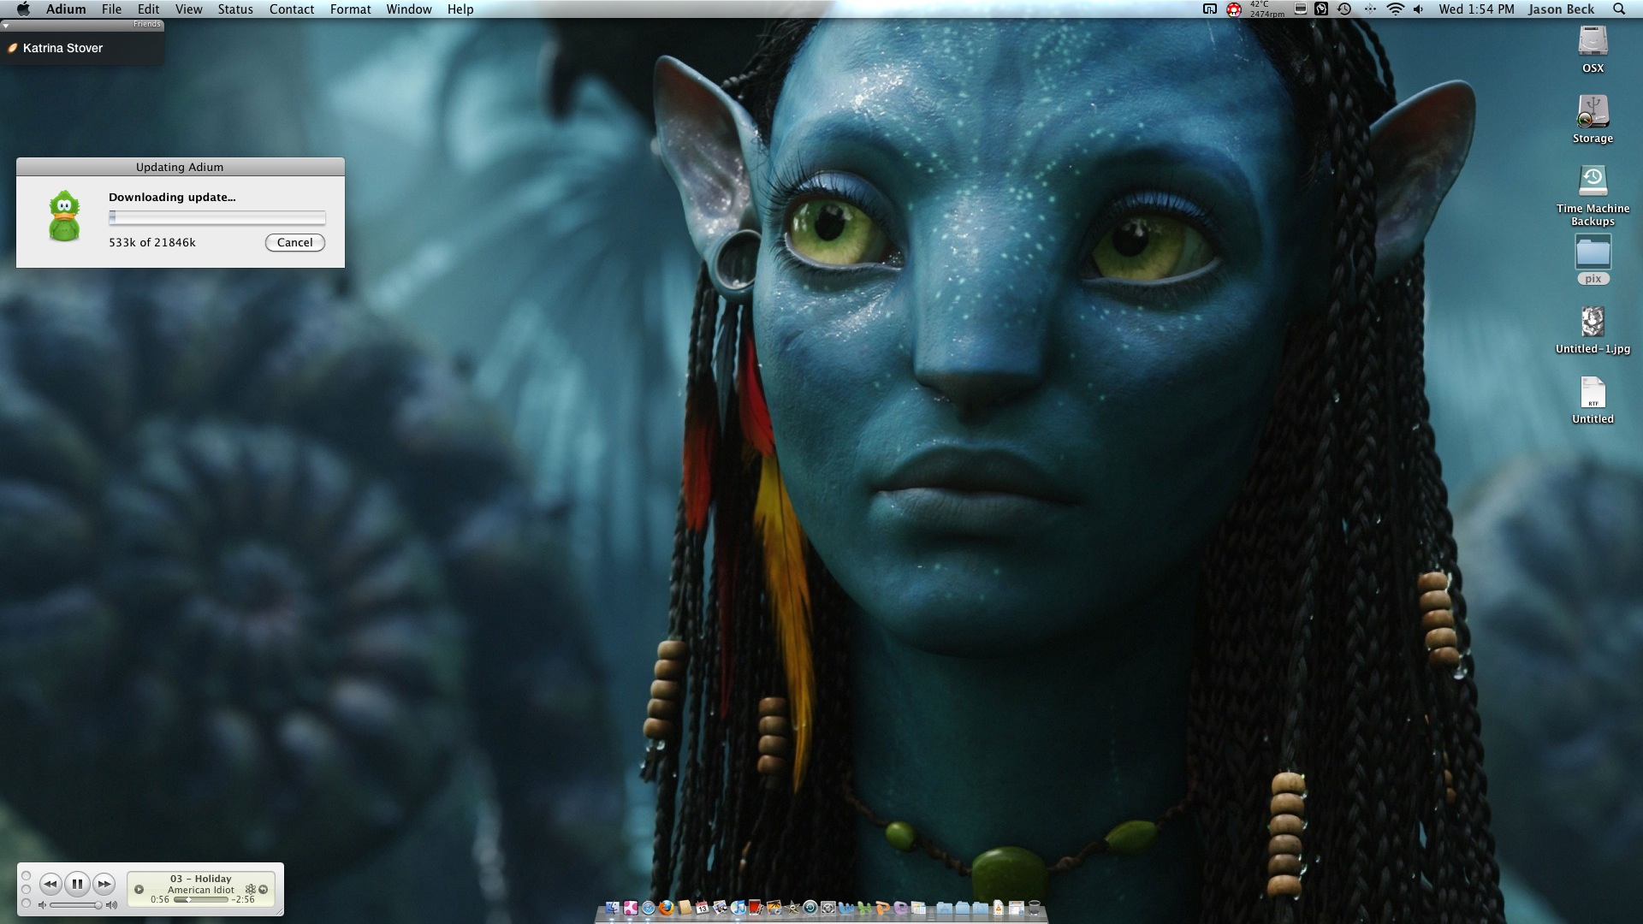Screen dimensions: 1643x924
Task: Open the Wi-Fi menu in the menu bar
Action: pyautogui.click(x=1397, y=9)
